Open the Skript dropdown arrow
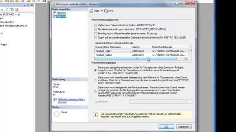Image resolution: width=236 pixels, height=132 pixels. (102, 11)
